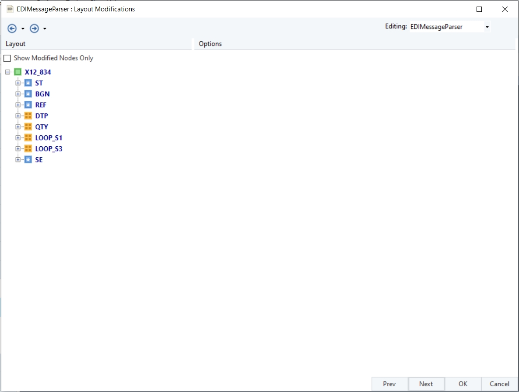Expand the LOOP_S3 node

18,148
